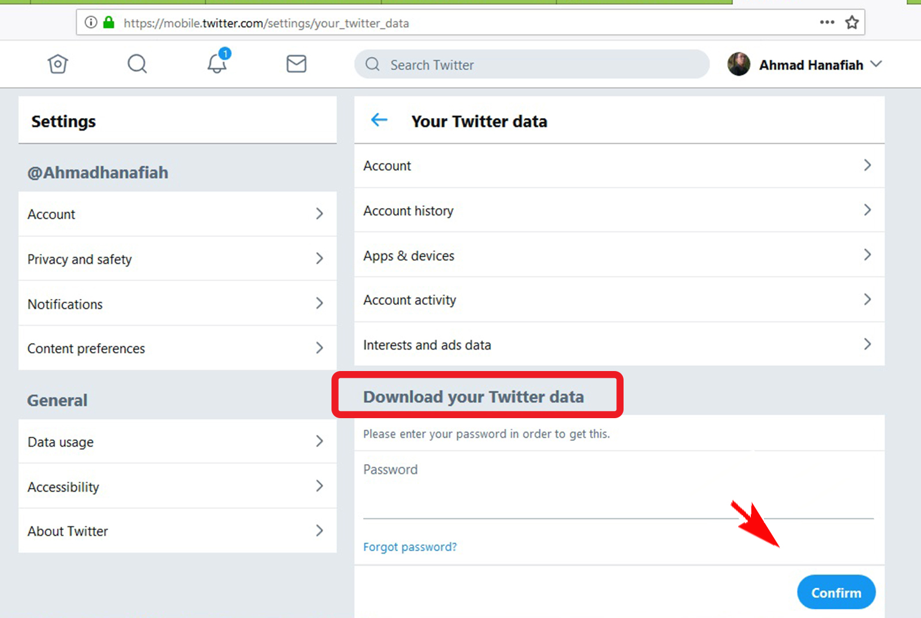921x618 pixels.
Task: Open the browser overflow menu (three dots)
Action: 827,22
